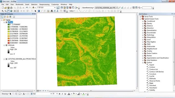This screenshot has width=175, height=98.
Task: Open the Drawing menu button
Action: tap(5, 94)
